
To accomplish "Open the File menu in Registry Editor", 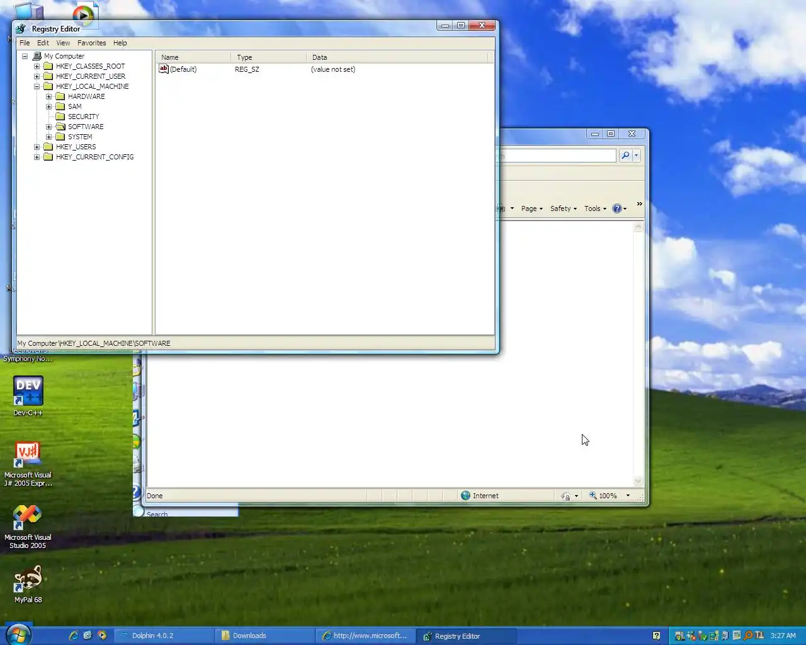I will pyautogui.click(x=25, y=43).
